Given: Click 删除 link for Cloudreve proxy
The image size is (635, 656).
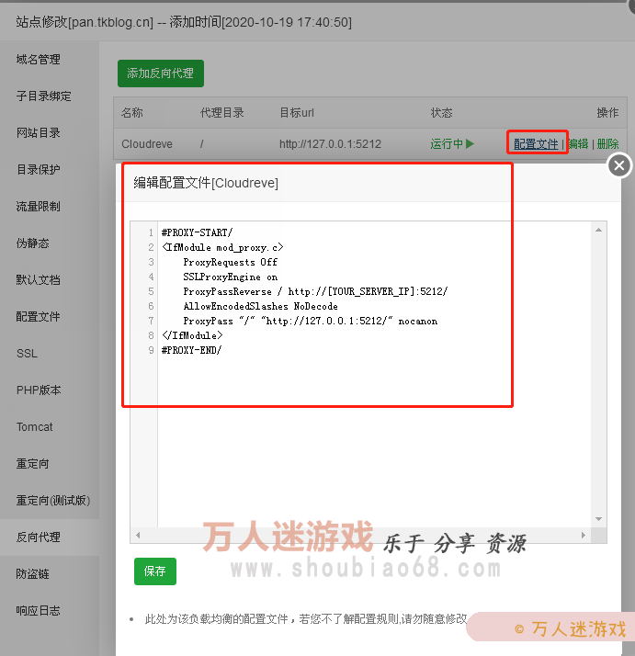Looking at the screenshot, I should tap(607, 144).
